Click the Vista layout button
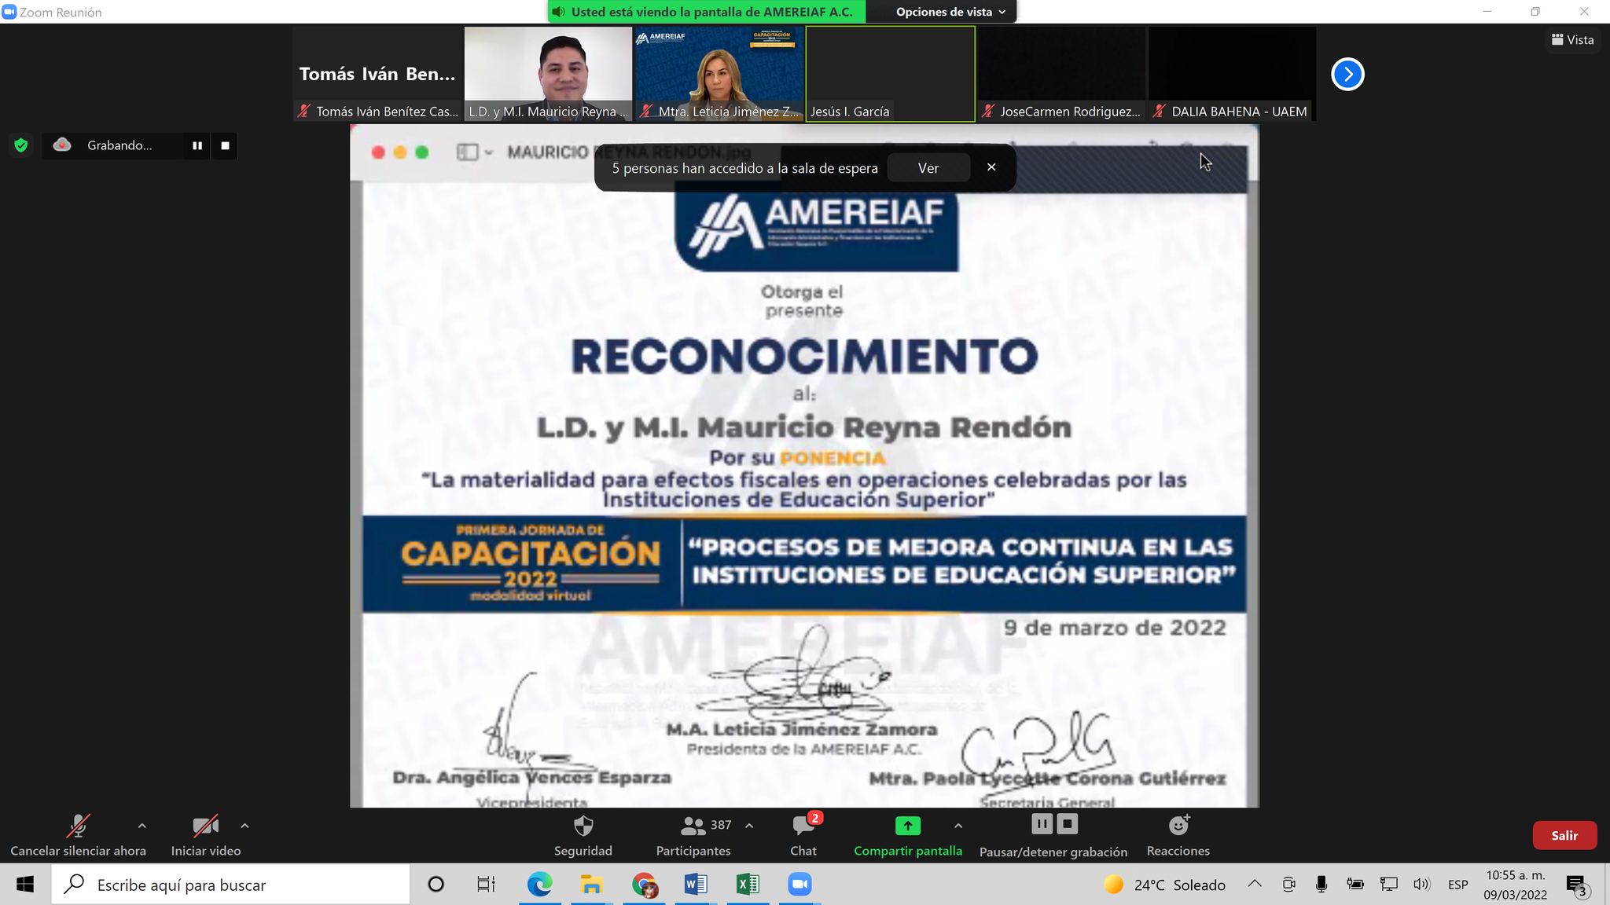1610x905 pixels. point(1572,39)
